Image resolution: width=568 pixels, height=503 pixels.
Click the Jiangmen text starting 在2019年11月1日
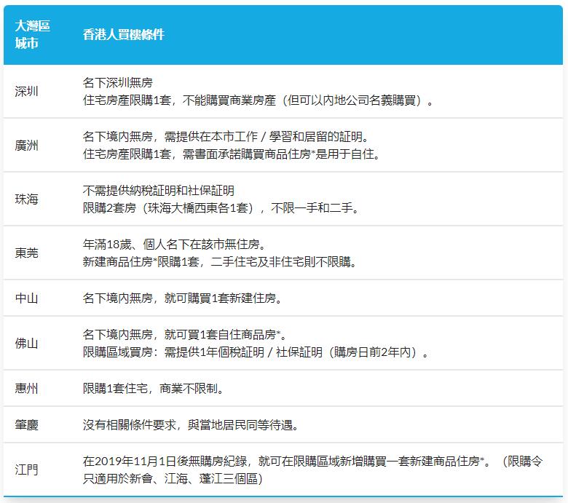313,470
